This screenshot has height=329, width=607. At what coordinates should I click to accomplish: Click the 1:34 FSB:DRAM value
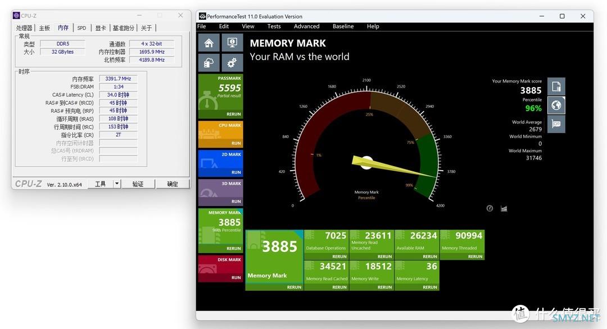pyautogui.click(x=118, y=86)
